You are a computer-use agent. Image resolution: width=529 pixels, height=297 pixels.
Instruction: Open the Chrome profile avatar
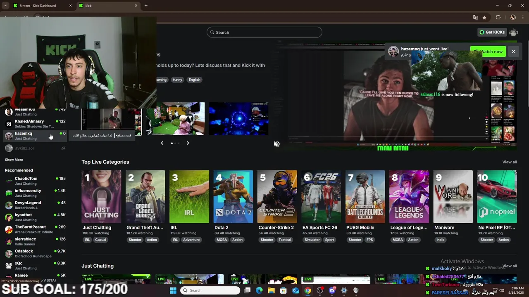pyautogui.click(x=513, y=17)
